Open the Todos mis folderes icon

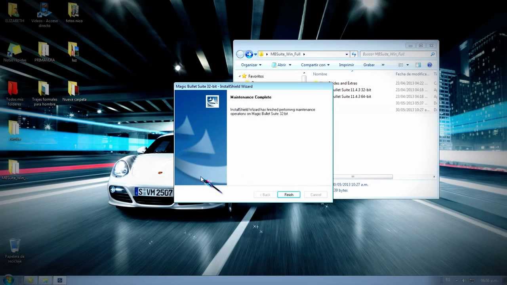coord(15,94)
